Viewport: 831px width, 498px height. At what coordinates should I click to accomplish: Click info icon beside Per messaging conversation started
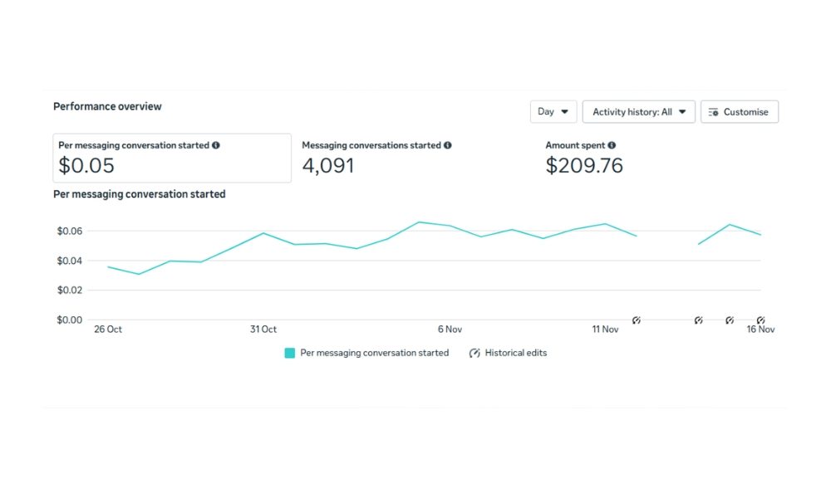click(x=216, y=145)
